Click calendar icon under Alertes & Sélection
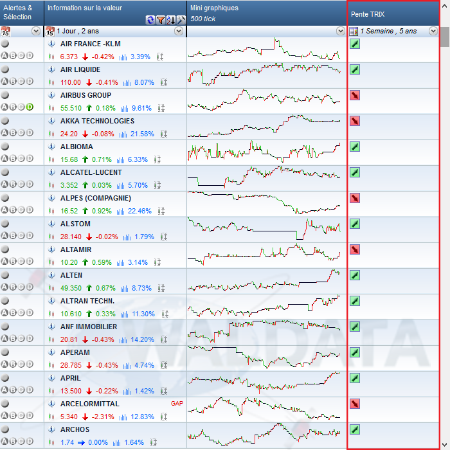The width and height of the screenshot is (450, 450). [5, 32]
